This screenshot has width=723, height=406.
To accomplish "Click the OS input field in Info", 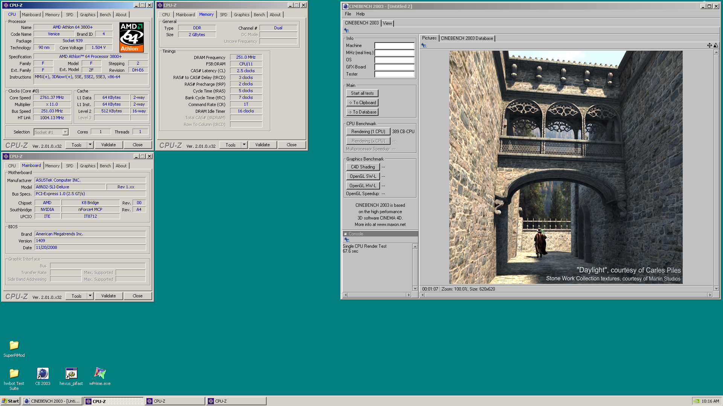I will click(x=394, y=60).
